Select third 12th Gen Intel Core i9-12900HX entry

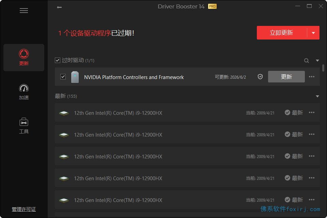[x=187, y=156]
